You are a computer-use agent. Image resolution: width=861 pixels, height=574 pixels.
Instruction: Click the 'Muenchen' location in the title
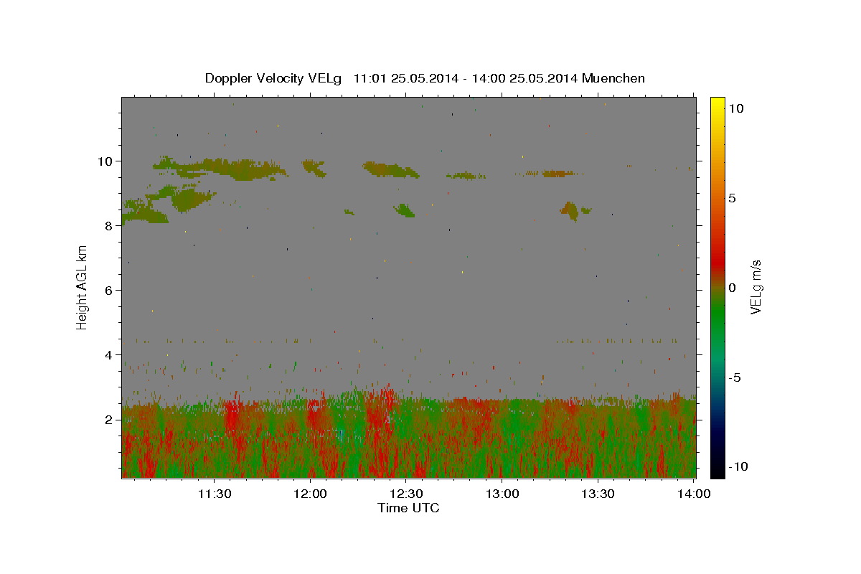(613, 78)
